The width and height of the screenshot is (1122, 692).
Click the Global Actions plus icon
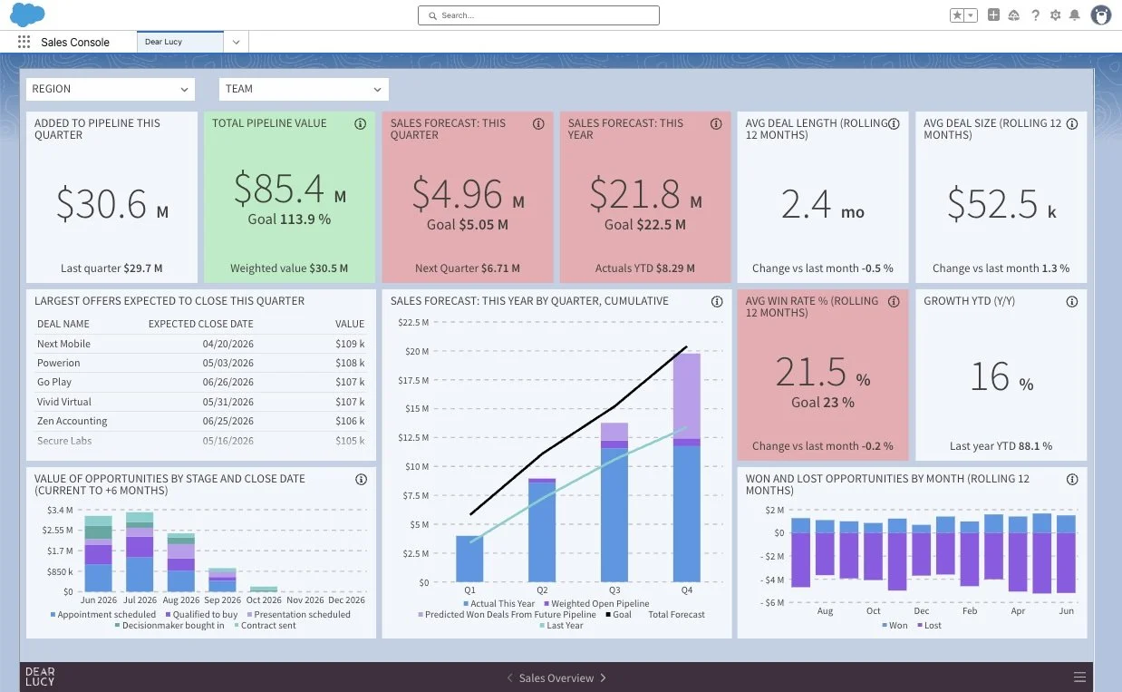[993, 15]
